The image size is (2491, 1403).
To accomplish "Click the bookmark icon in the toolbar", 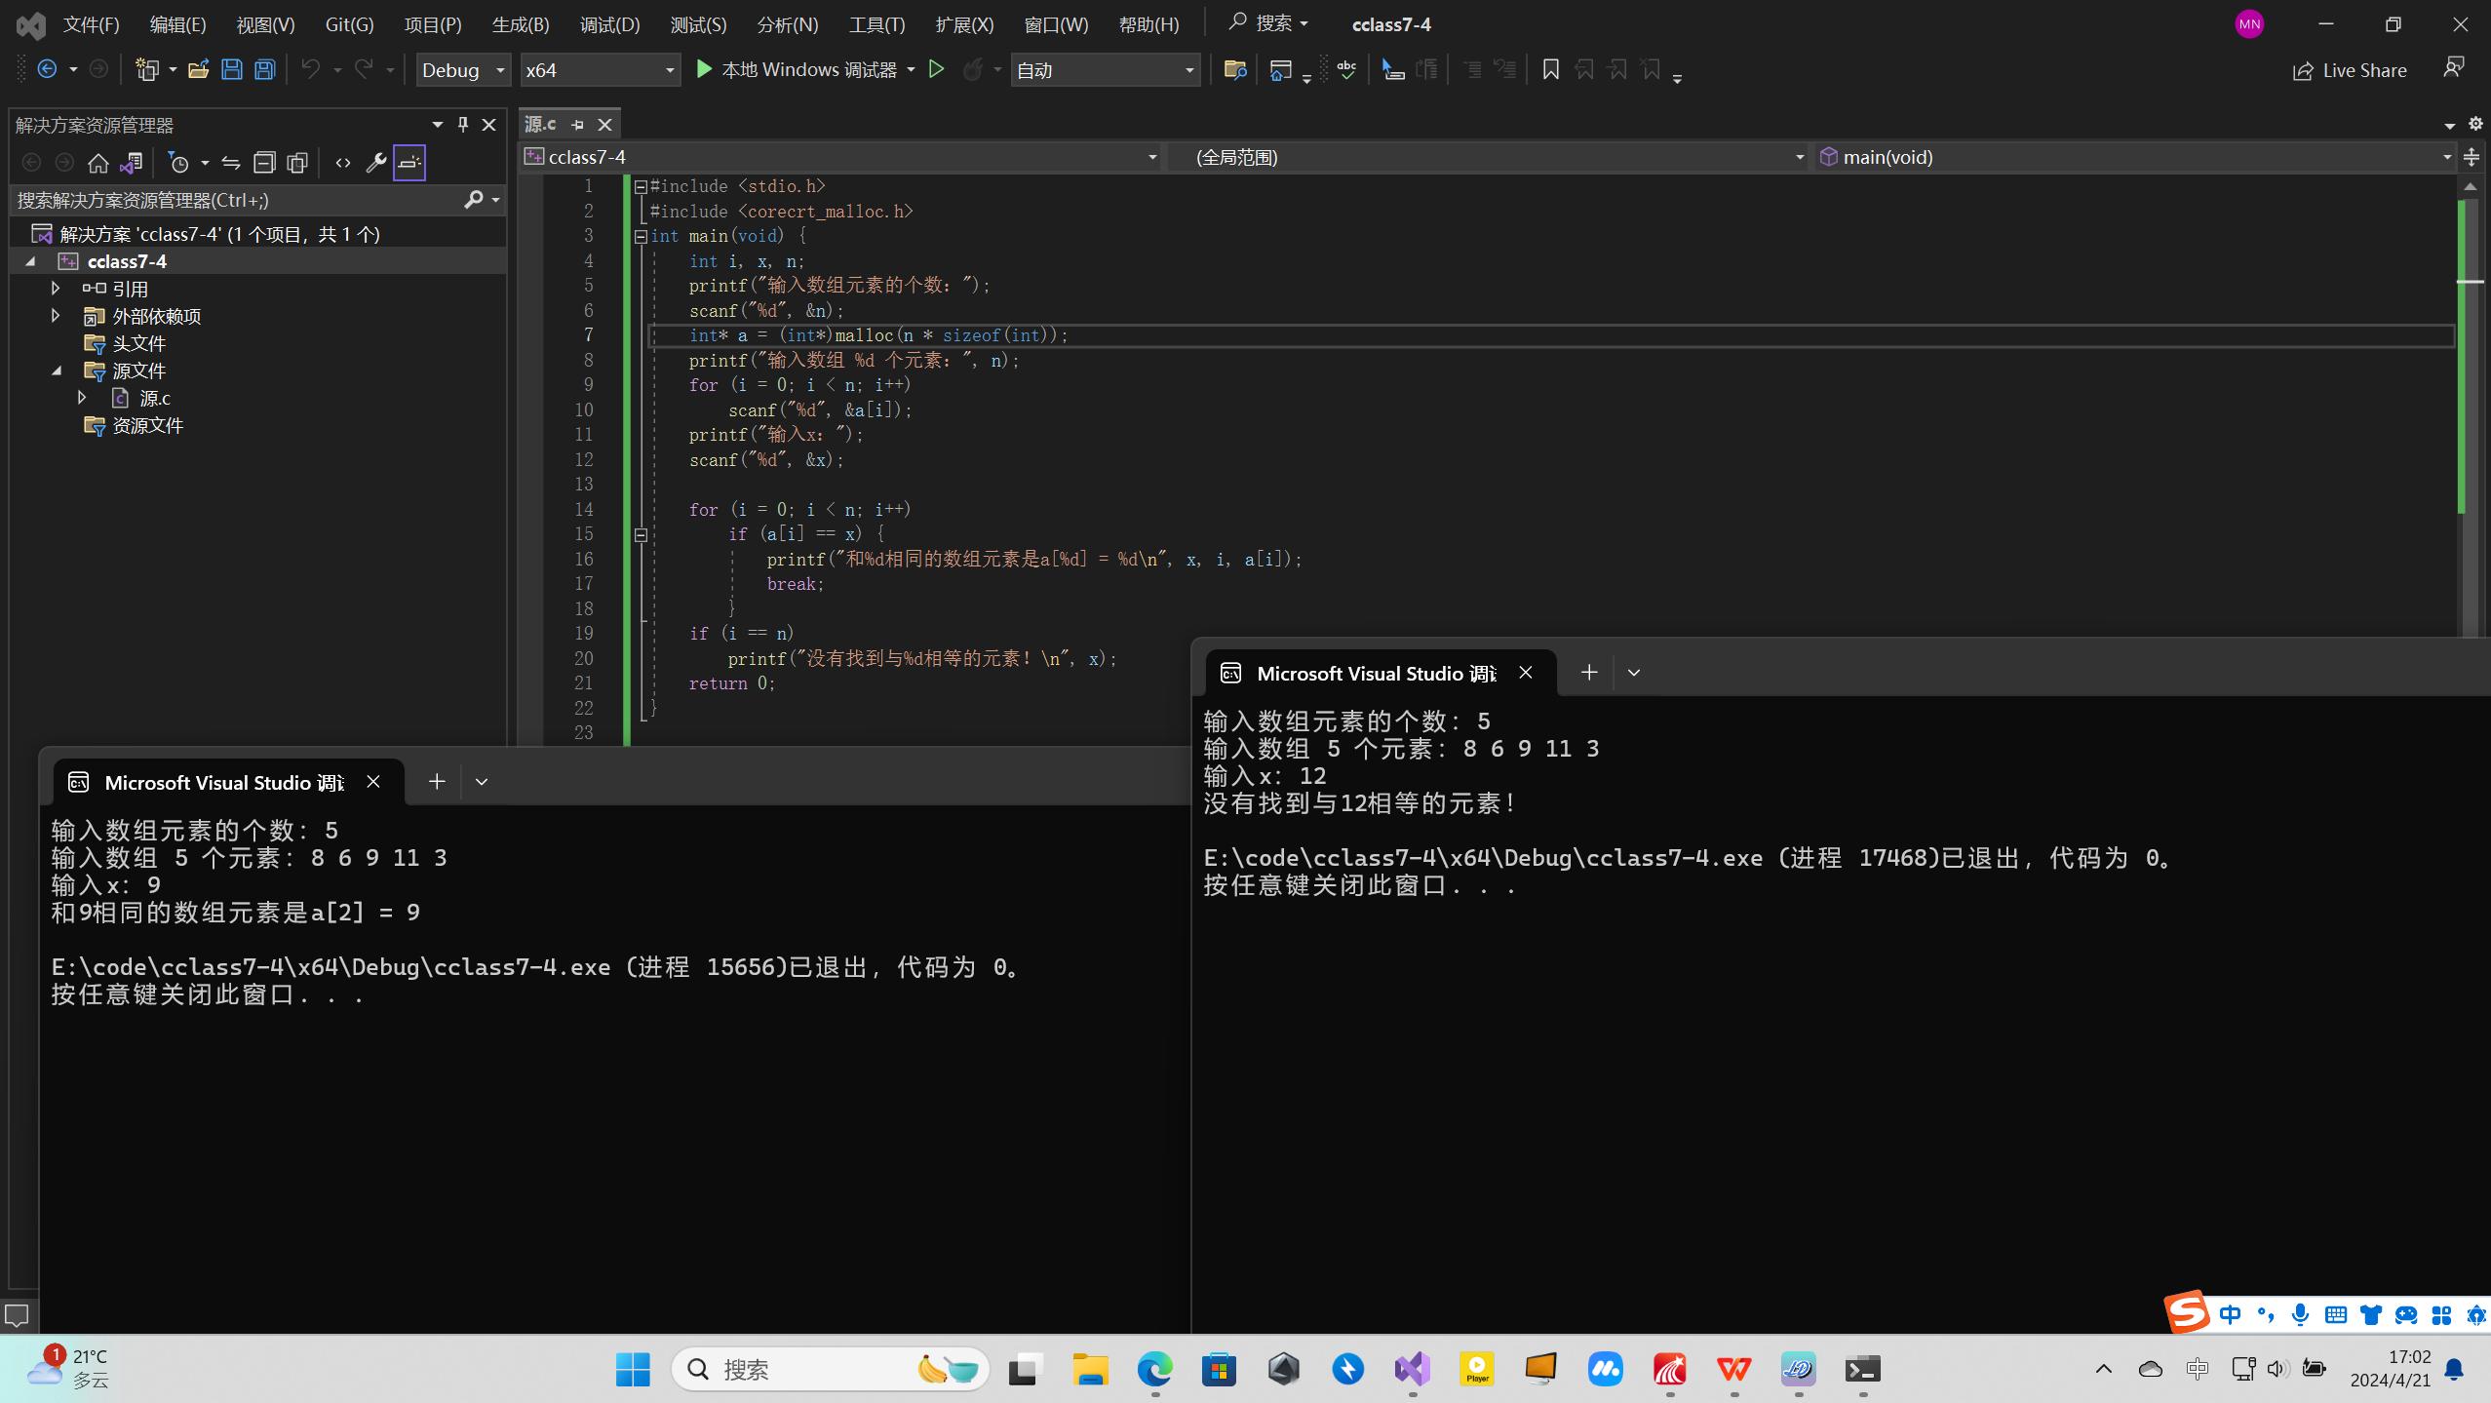I will coord(1550,69).
